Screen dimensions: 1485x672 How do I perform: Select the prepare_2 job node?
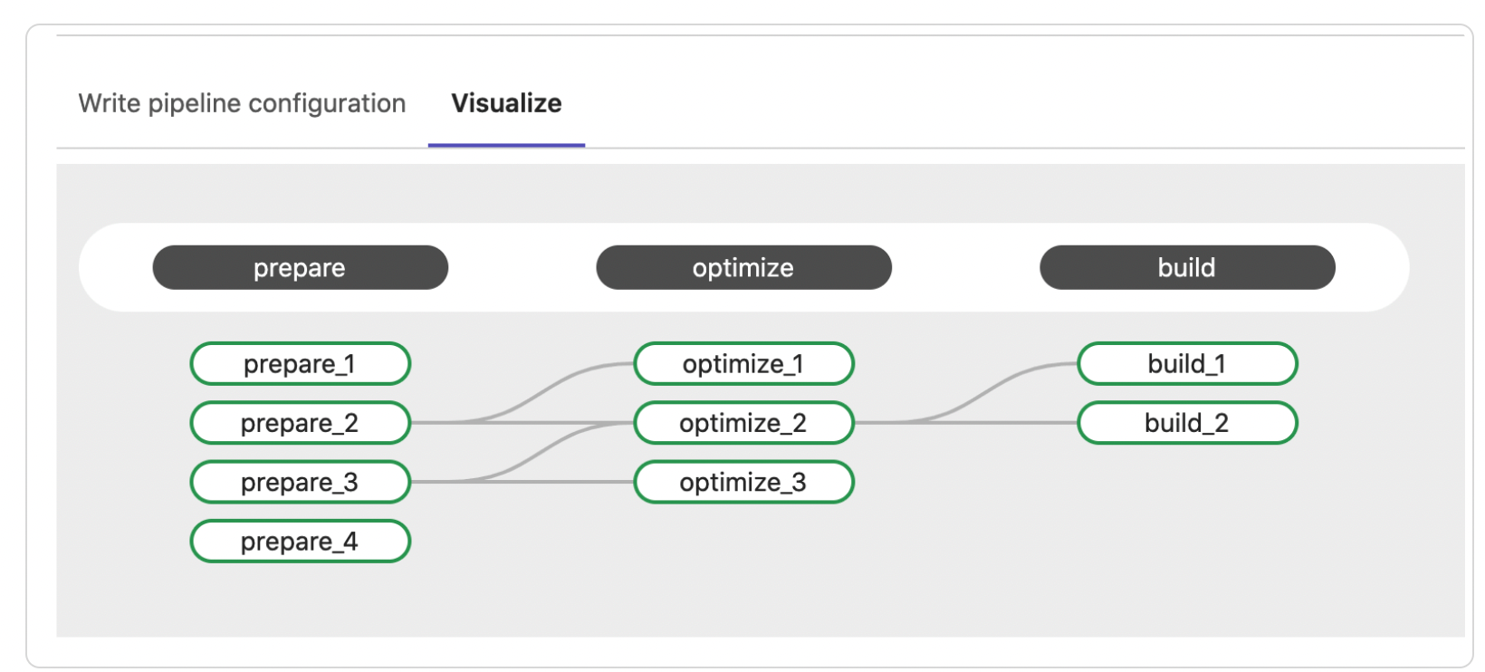click(300, 423)
